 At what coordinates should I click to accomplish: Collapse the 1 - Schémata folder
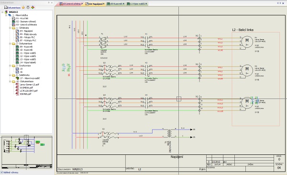(10, 28)
